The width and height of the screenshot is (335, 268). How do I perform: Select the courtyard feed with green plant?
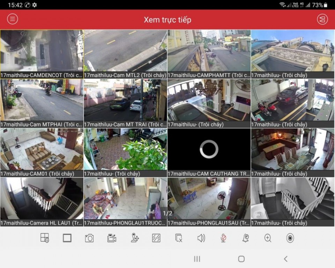[125, 152]
